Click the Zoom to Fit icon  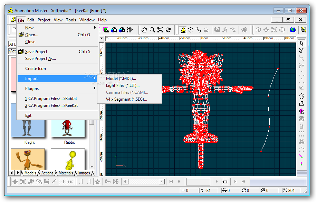(x=160, y=30)
